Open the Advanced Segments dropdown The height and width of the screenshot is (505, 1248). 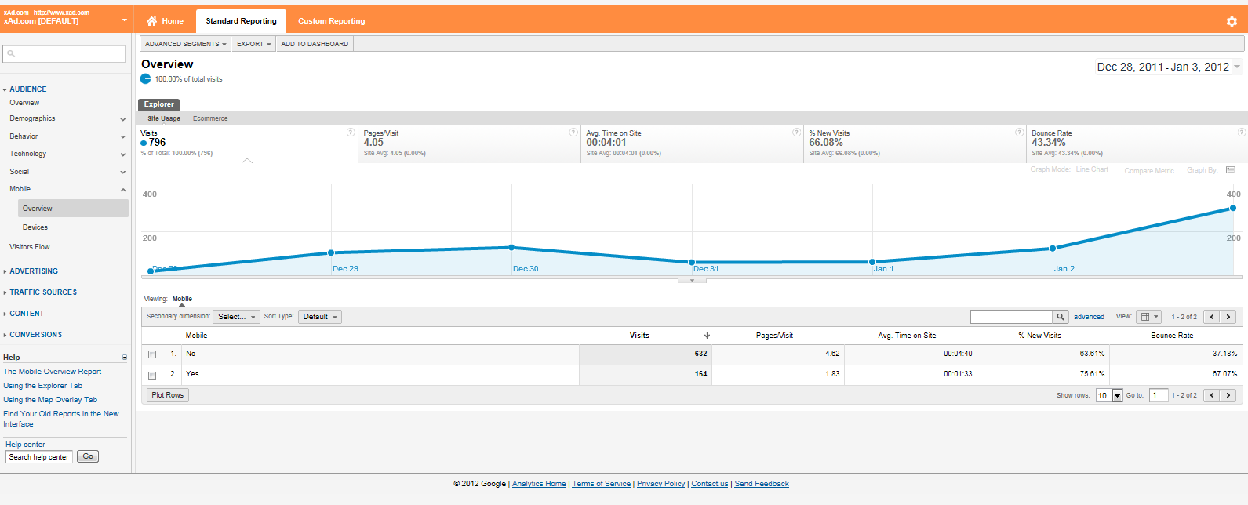[x=185, y=44]
